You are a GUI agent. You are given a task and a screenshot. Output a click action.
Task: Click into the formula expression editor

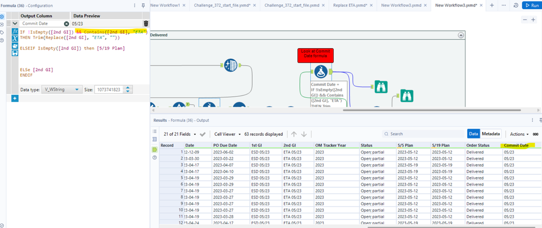point(84,55)
